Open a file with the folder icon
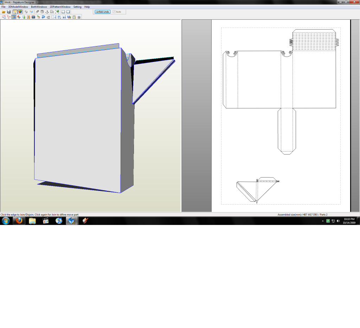The height and width of the screenshot is (328, 360). (x=4, y=12)
